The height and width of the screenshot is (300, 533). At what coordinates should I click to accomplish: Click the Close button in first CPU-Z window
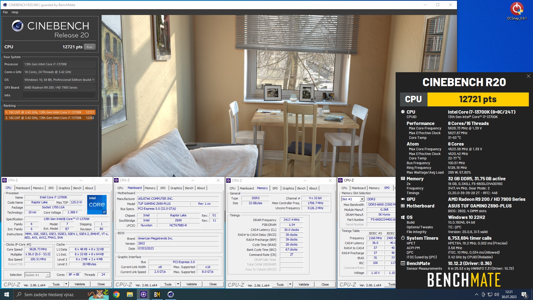coord(101,284)
